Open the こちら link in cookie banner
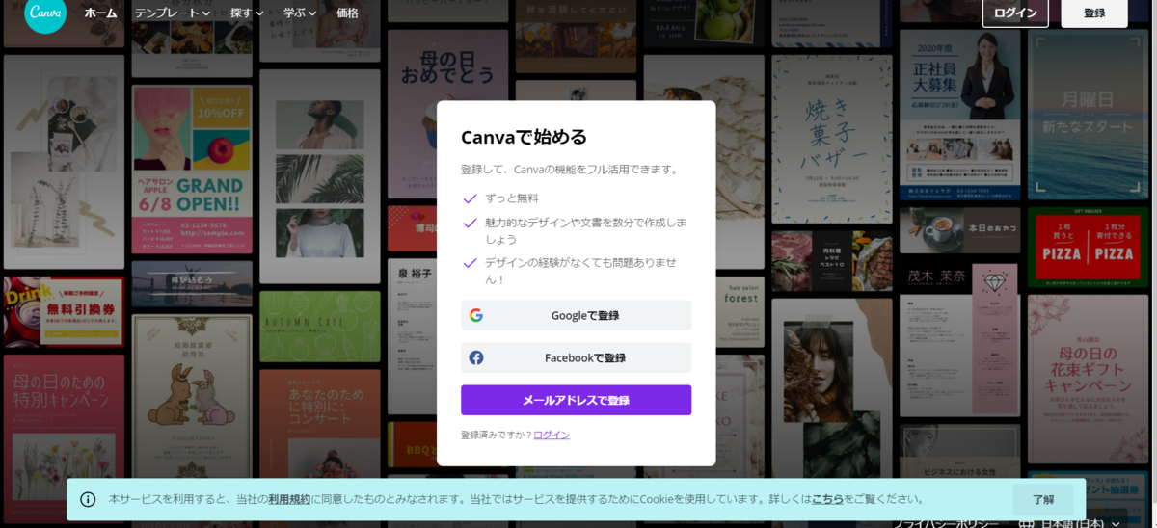This screenshot has height=528, width=1157. point(827,499)
